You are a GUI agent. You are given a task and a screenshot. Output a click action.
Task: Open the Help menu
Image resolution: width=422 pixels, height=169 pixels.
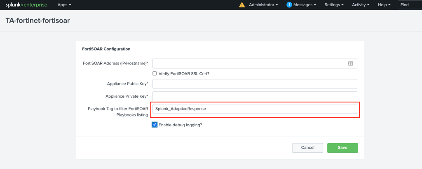[x=384, y=5]
